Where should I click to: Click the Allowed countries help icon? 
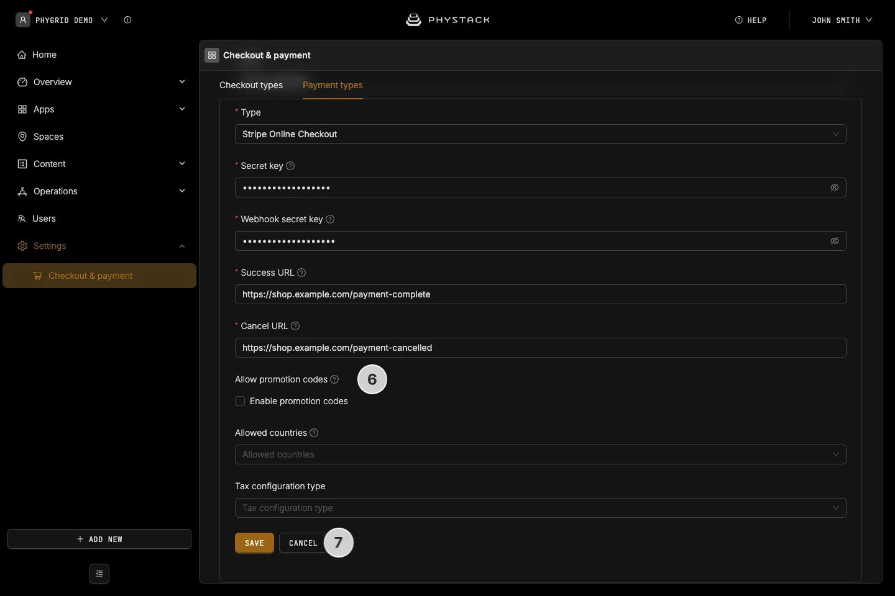(314, 433)
